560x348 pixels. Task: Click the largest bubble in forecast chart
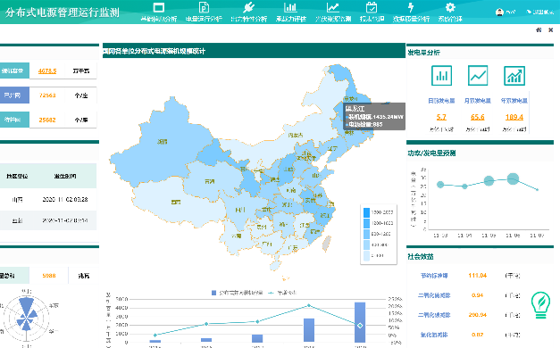(513, 178)
